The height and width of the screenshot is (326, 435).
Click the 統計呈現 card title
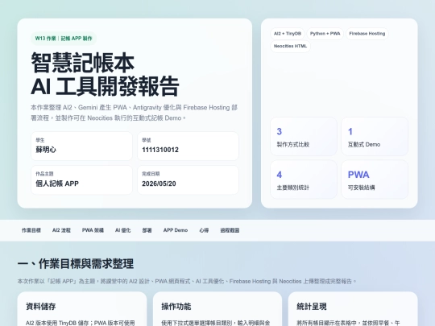[312, 307]
